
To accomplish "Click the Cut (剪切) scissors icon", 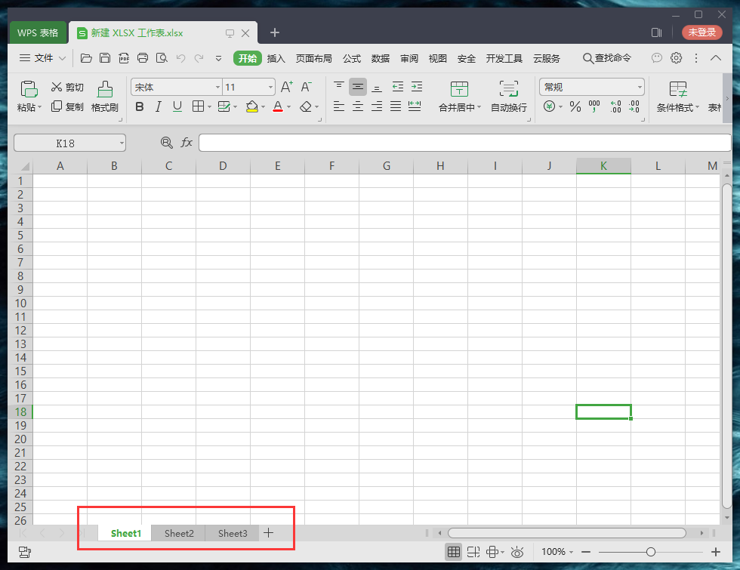I will [57, 87].
